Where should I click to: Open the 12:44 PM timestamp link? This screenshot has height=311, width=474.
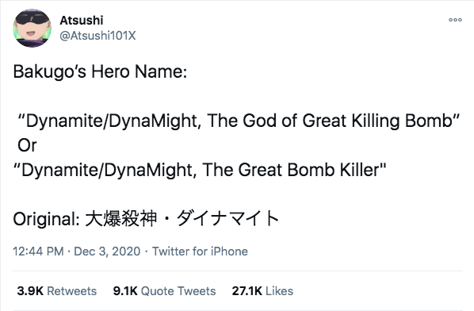[38, 251]
